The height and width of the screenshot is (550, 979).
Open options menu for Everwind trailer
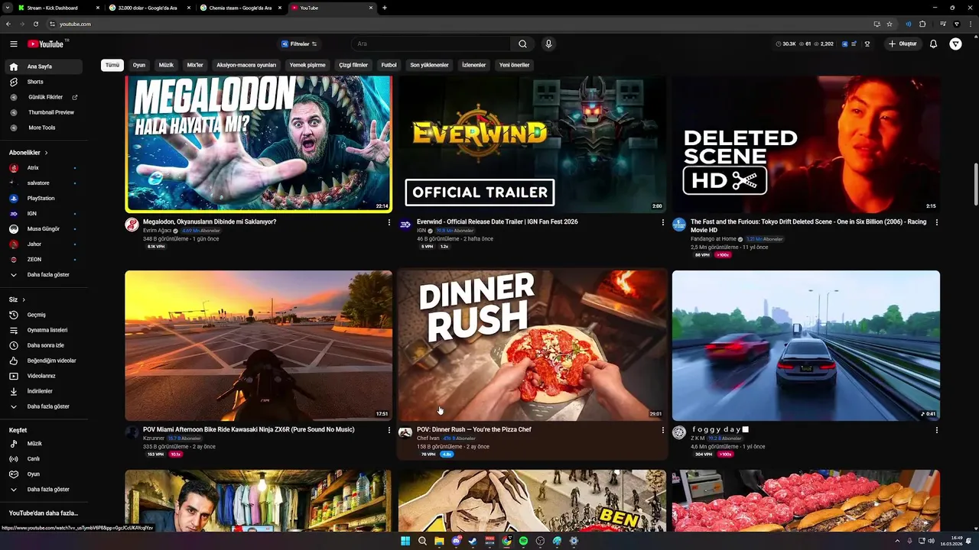662,222
